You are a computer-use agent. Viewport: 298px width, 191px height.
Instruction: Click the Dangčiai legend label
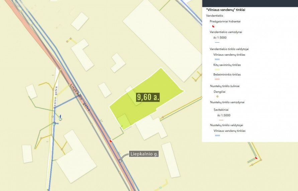tap(219, 92)
